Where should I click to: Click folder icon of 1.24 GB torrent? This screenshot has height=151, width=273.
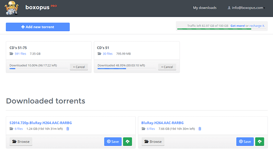(11, 129)
